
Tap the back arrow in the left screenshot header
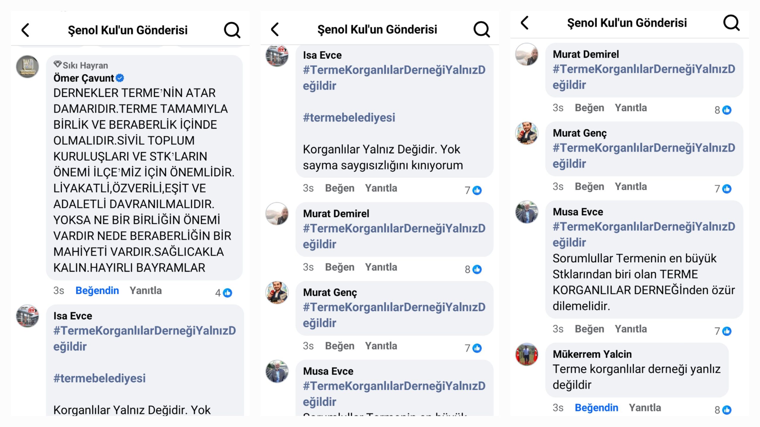point(26,30)
